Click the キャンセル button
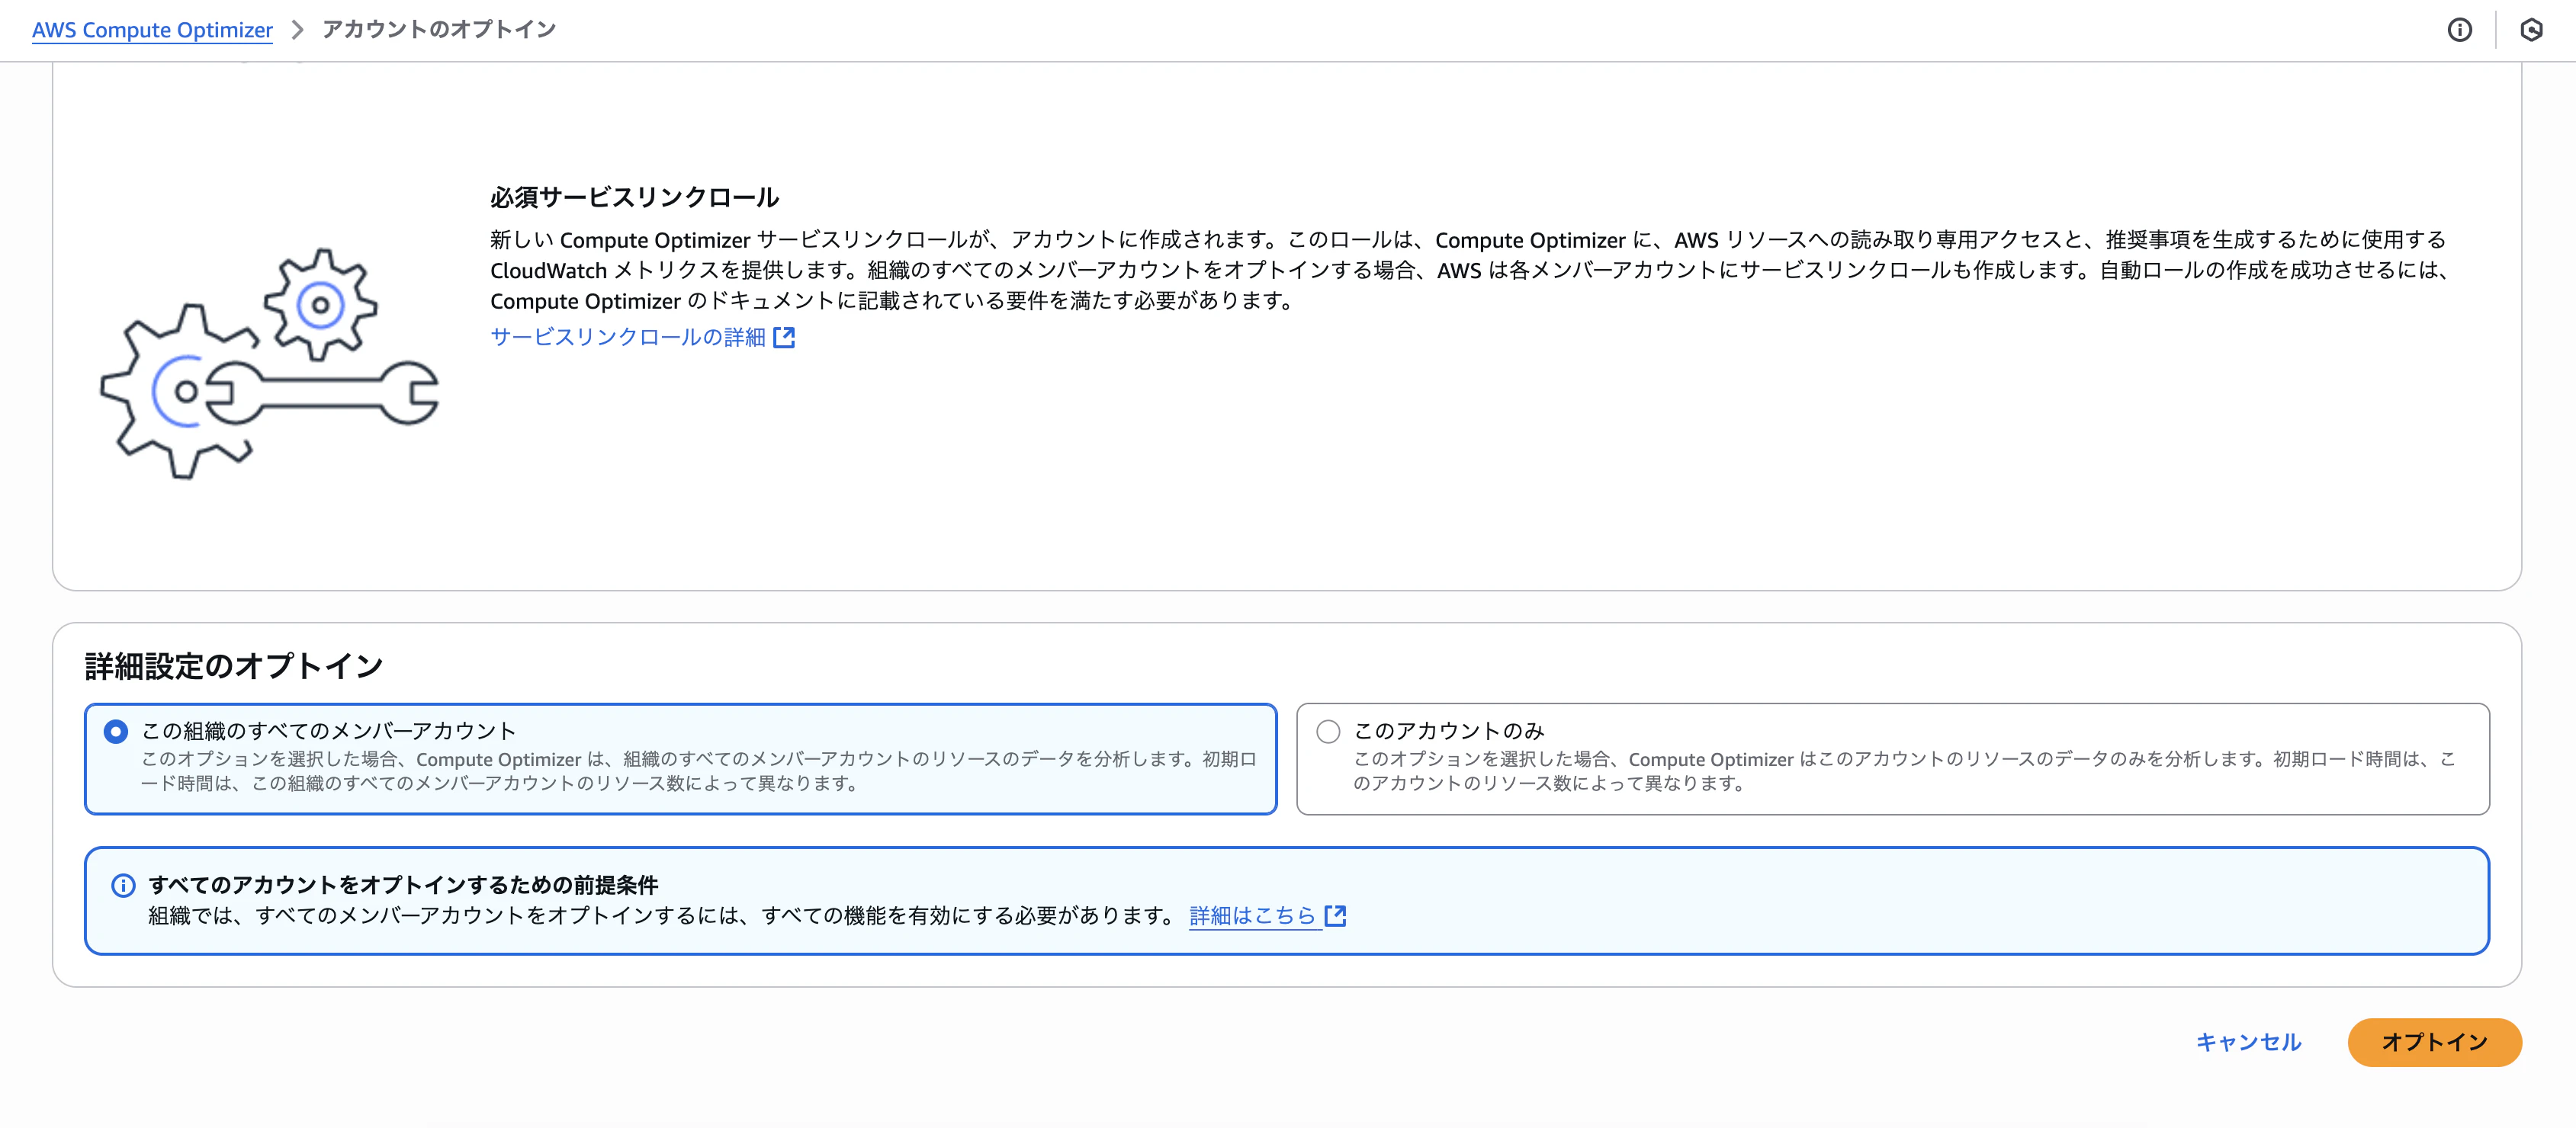The image size is (2576, 1128). click(2248, 1042)
